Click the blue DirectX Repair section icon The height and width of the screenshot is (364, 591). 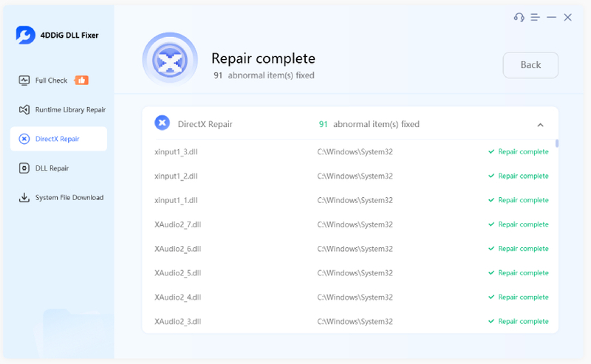coord(162,123)
